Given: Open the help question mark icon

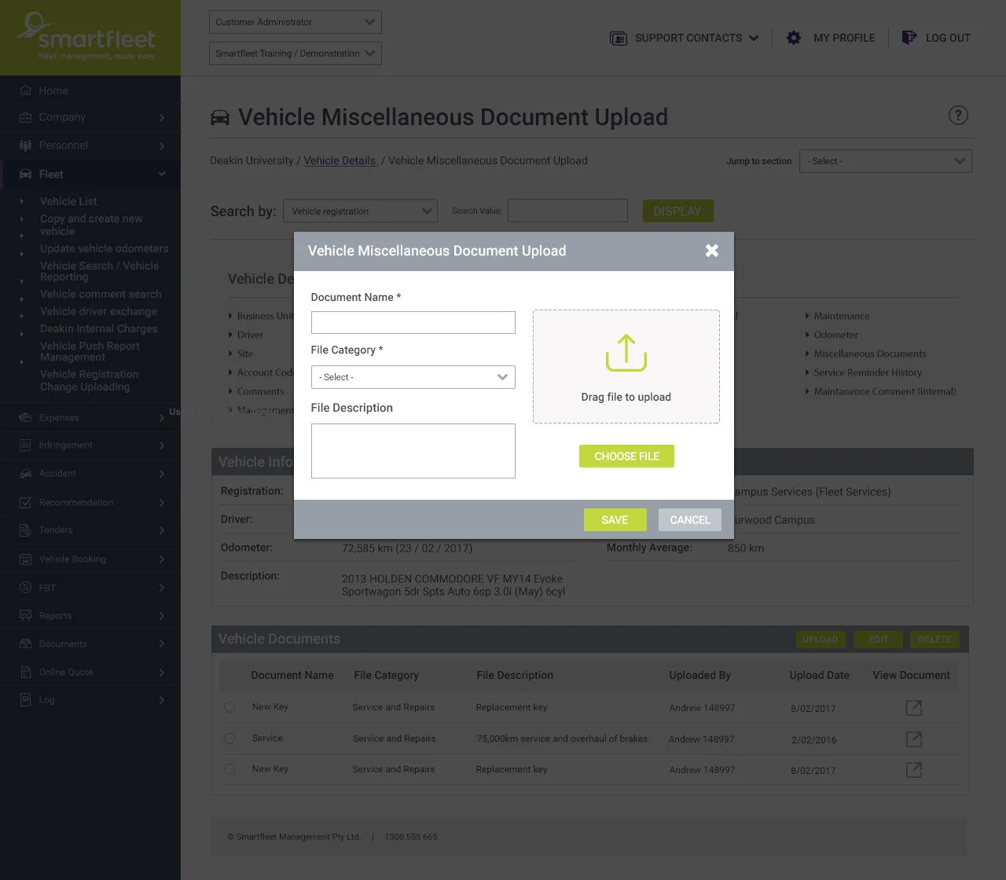Looking at the screenshot, I should point(958,115).
